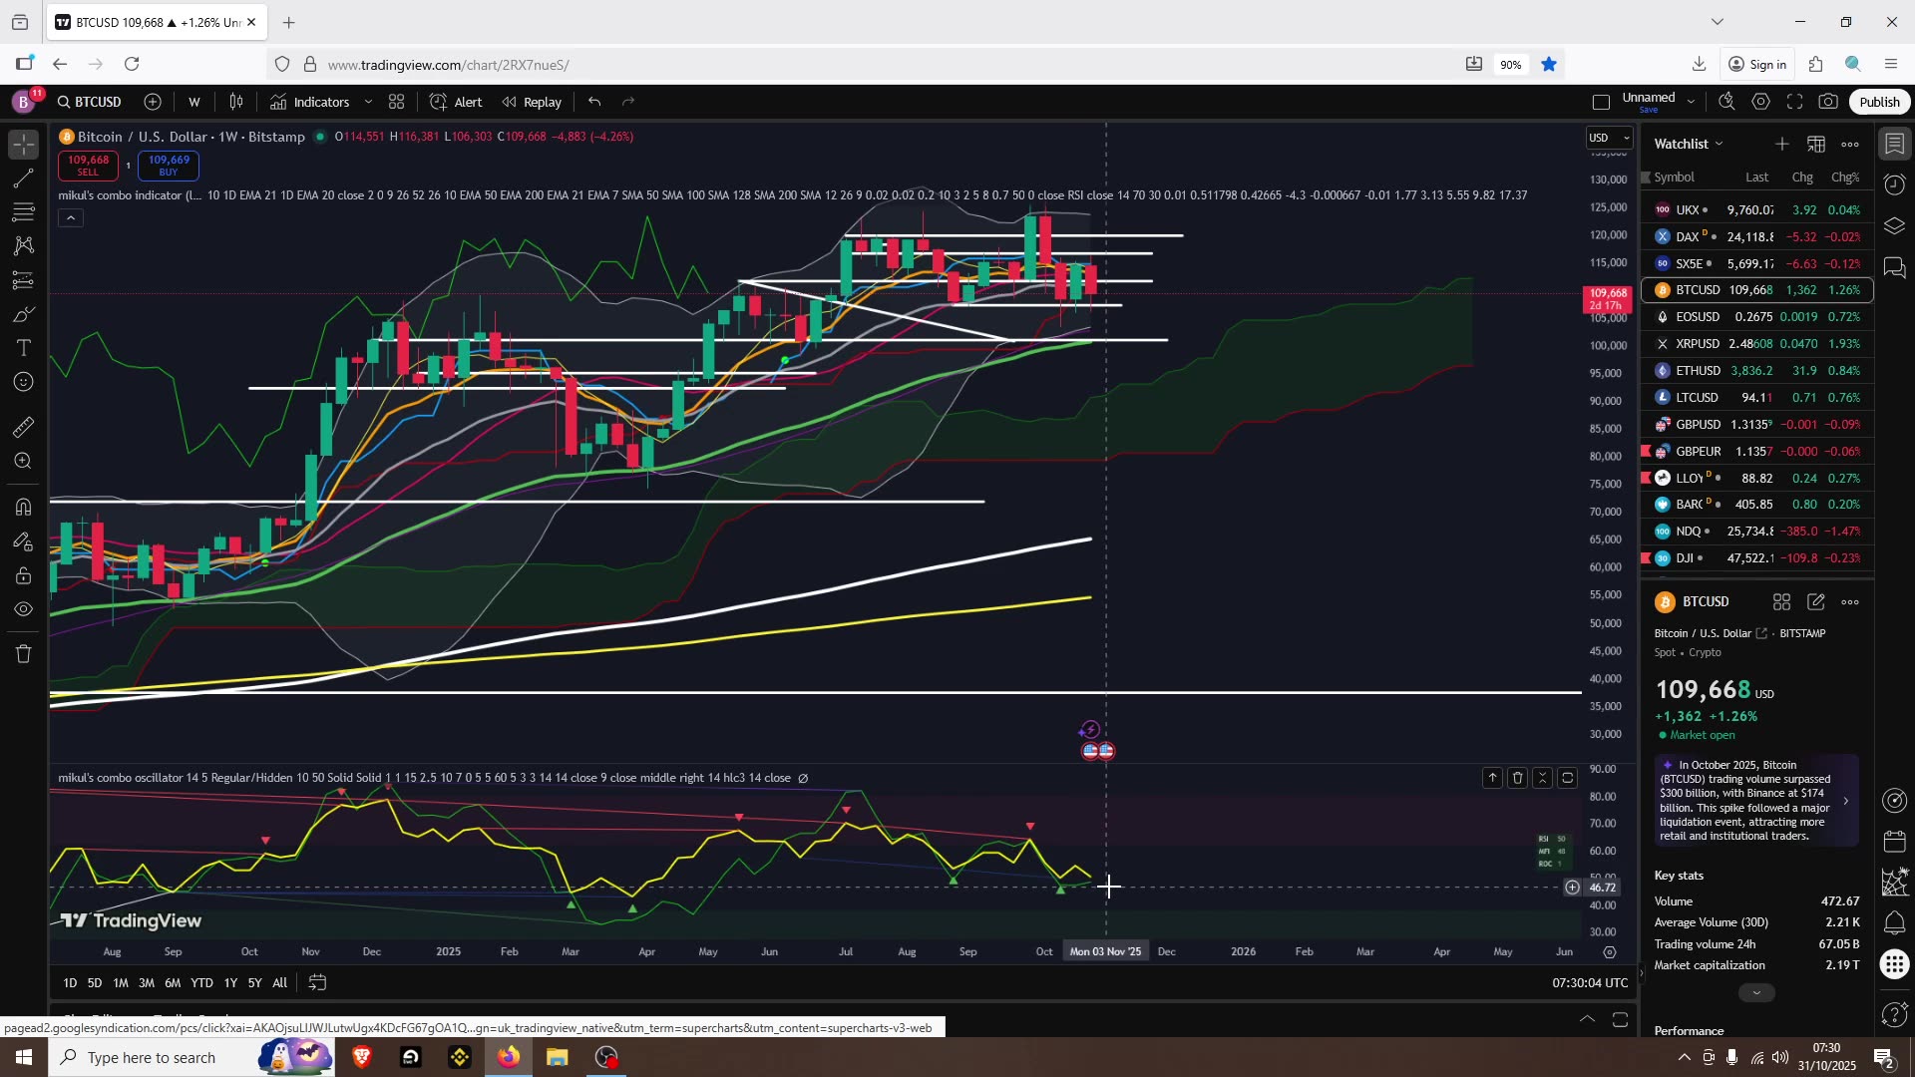1915x1077 pixels.
Task: Open the USD currency dropdown on price axis
Action: [x=1608, y=138]
